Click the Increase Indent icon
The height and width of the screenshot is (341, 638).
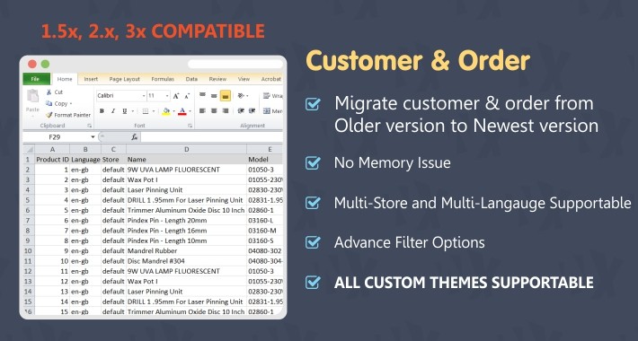[252, 111]
